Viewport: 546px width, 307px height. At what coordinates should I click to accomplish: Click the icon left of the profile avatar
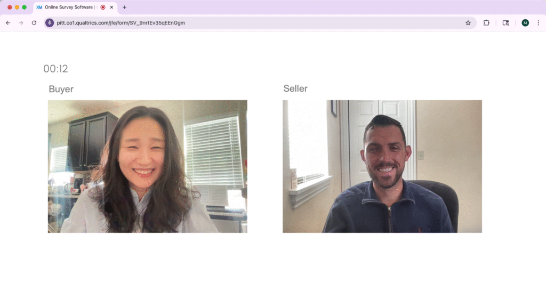click(506, 23)
